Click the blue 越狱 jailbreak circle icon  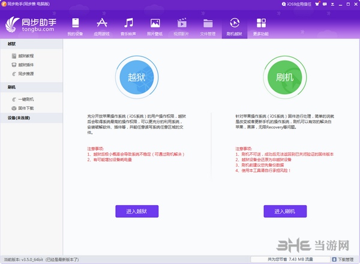point(137,77)
